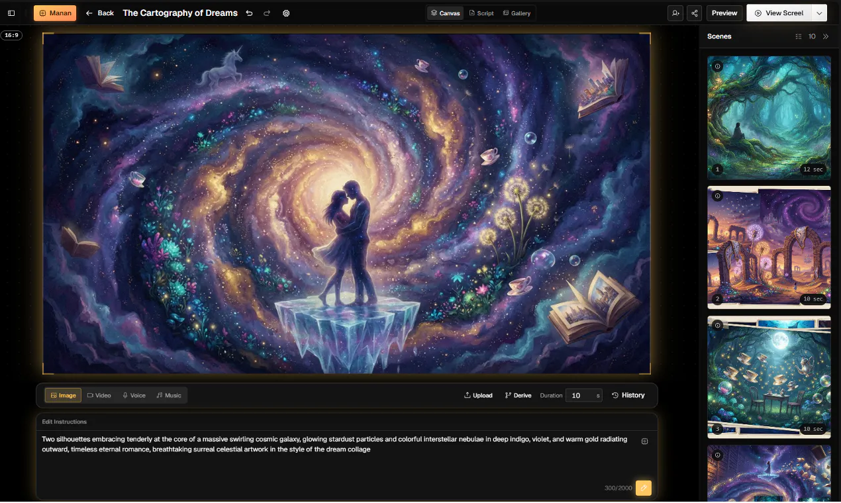Toggle the left sidebar panel icon
The height and width of the screenshot is (503, 841).
point(11,13)
